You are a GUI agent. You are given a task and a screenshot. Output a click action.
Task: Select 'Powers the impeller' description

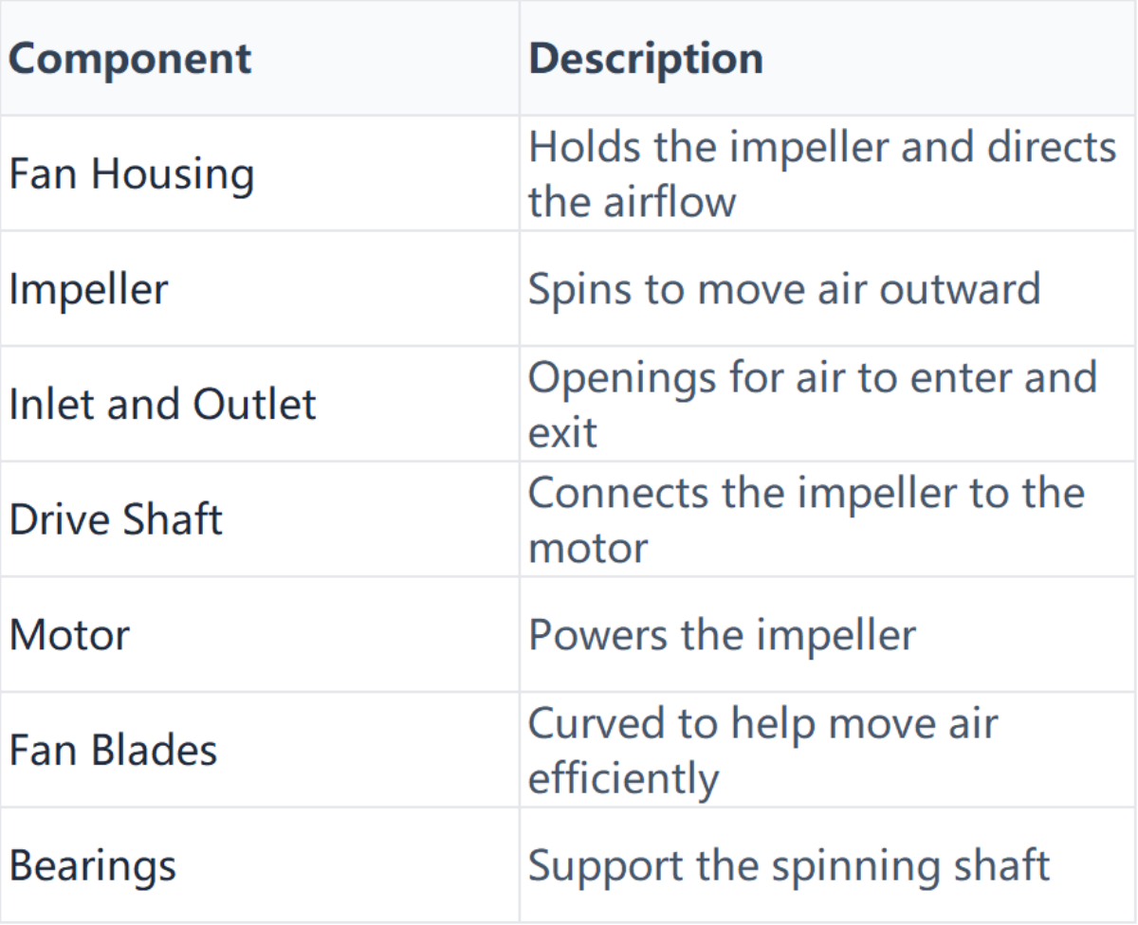point(722,634)
